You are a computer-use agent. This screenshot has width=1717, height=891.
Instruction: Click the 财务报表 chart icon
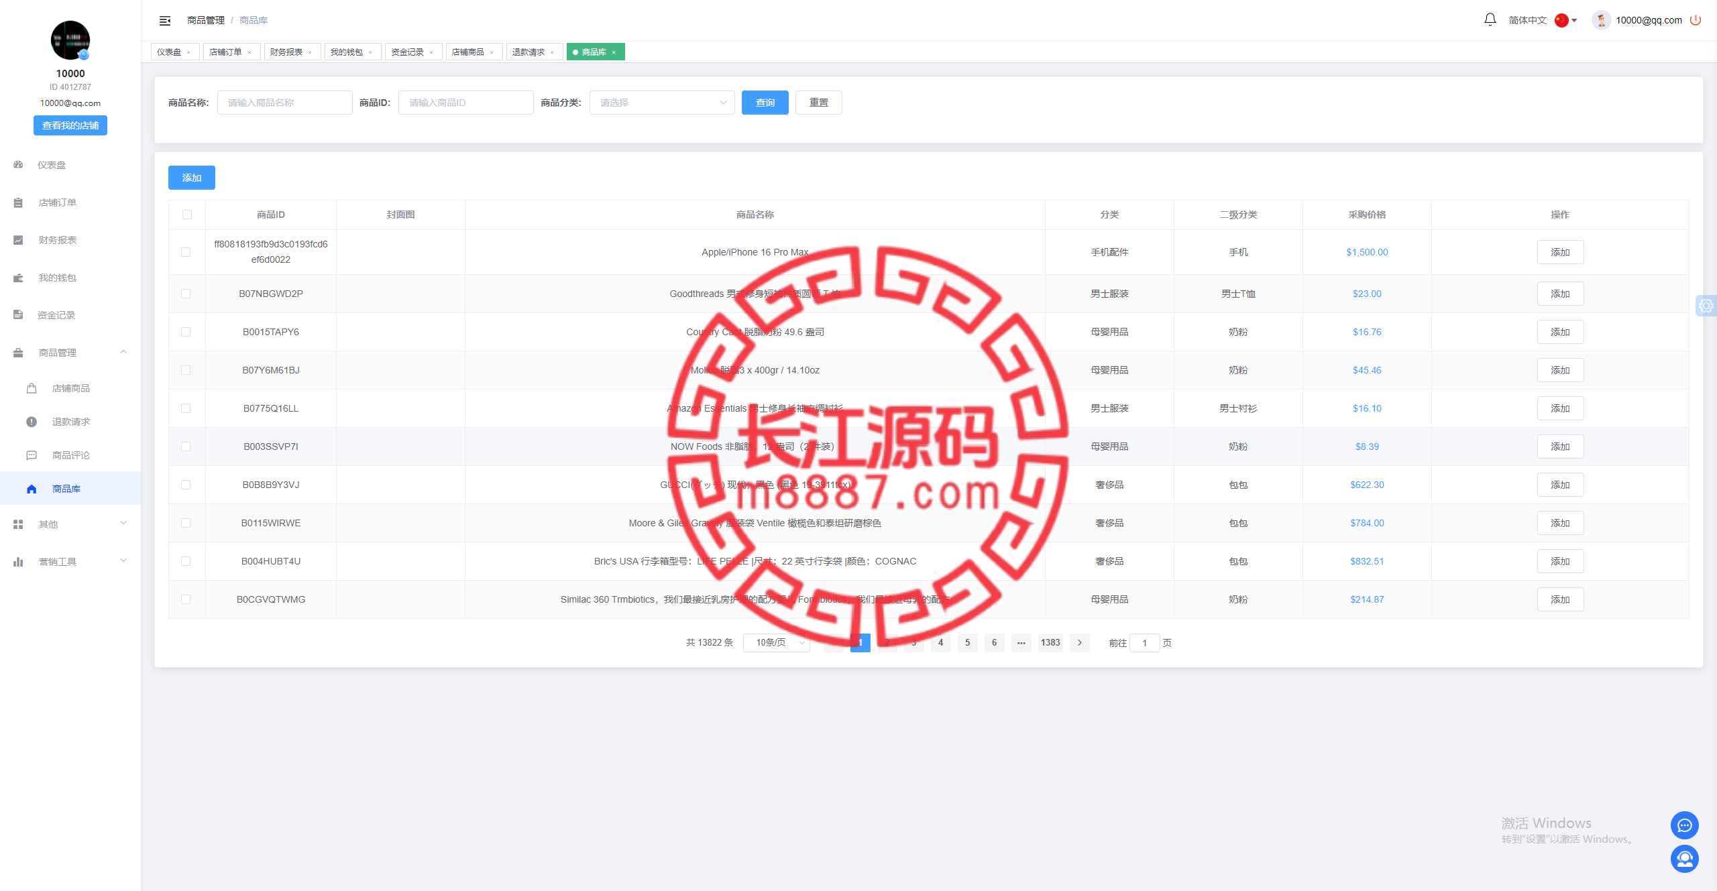[18, 240]
